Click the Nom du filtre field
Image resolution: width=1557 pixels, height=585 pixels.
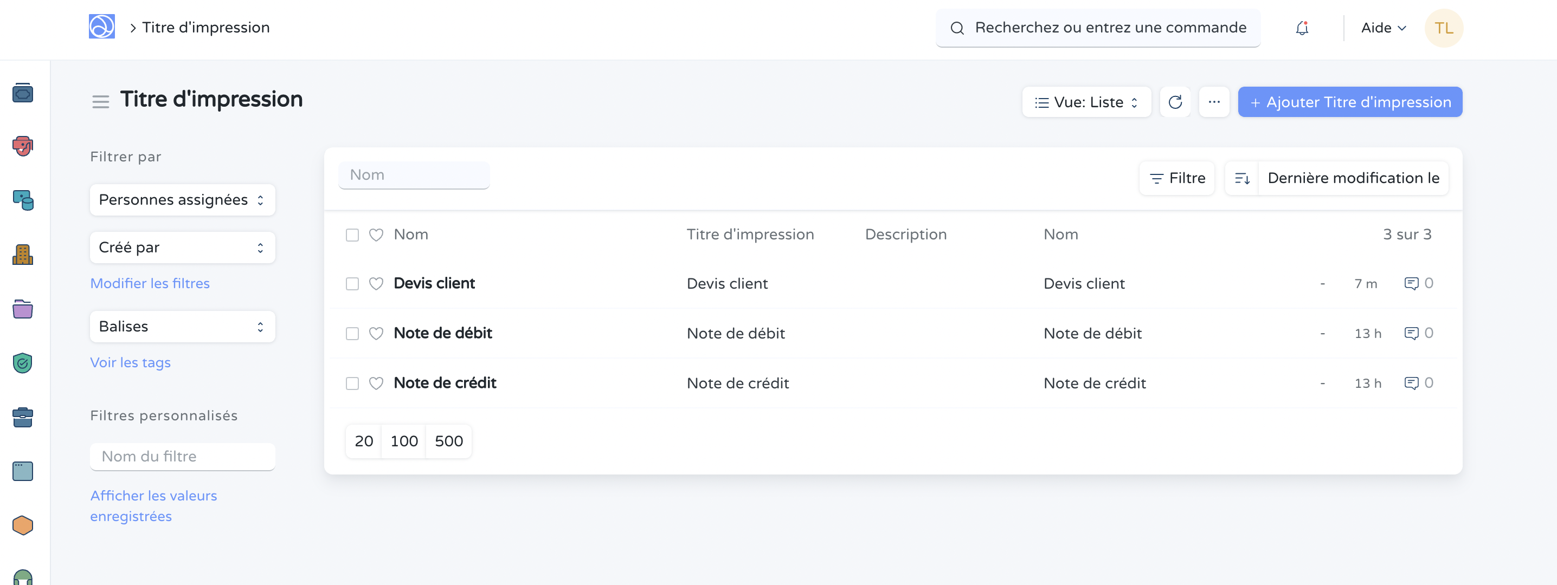click(x=182, y=457)
